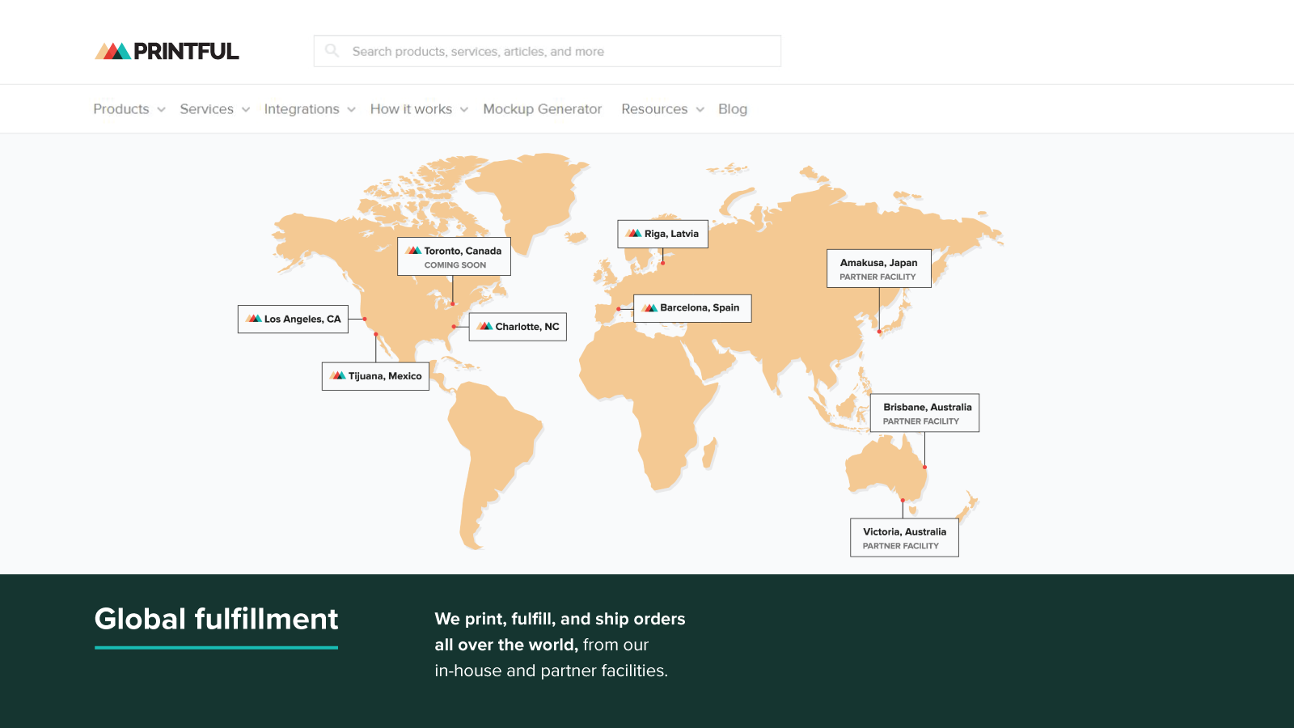Expand the How it works chevron
The width and height of the screenshot is (1294, 728).
coord(464,110)
